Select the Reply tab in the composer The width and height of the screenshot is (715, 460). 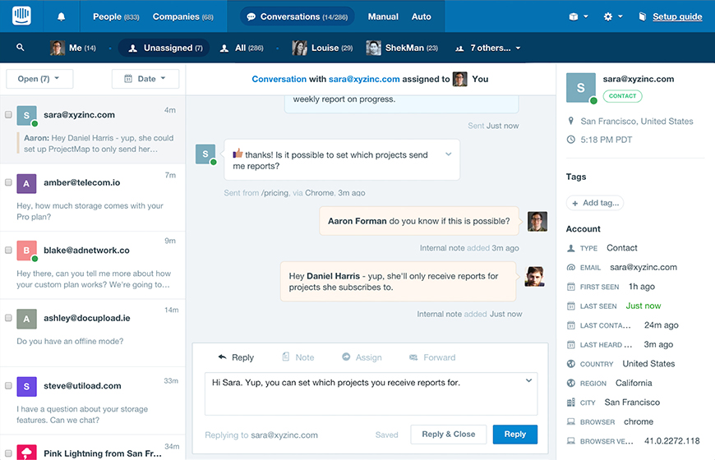pyautogui.click(x=236, y=357)
